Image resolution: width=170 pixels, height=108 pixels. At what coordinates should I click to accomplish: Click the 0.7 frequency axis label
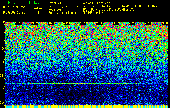point(2,89)
